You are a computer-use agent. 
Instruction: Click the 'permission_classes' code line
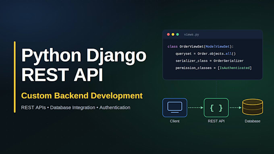pyautogui.click(x=214, y=68)
